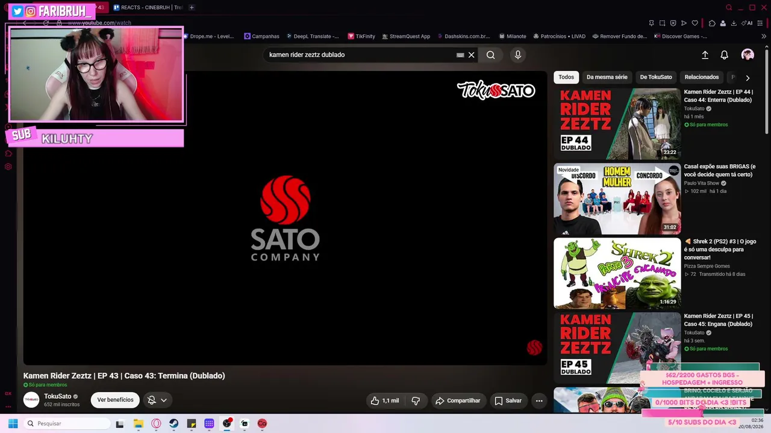Open the Casal expõe suas BRIGAS thumbnail
The image size is (771, 433).
617,198
